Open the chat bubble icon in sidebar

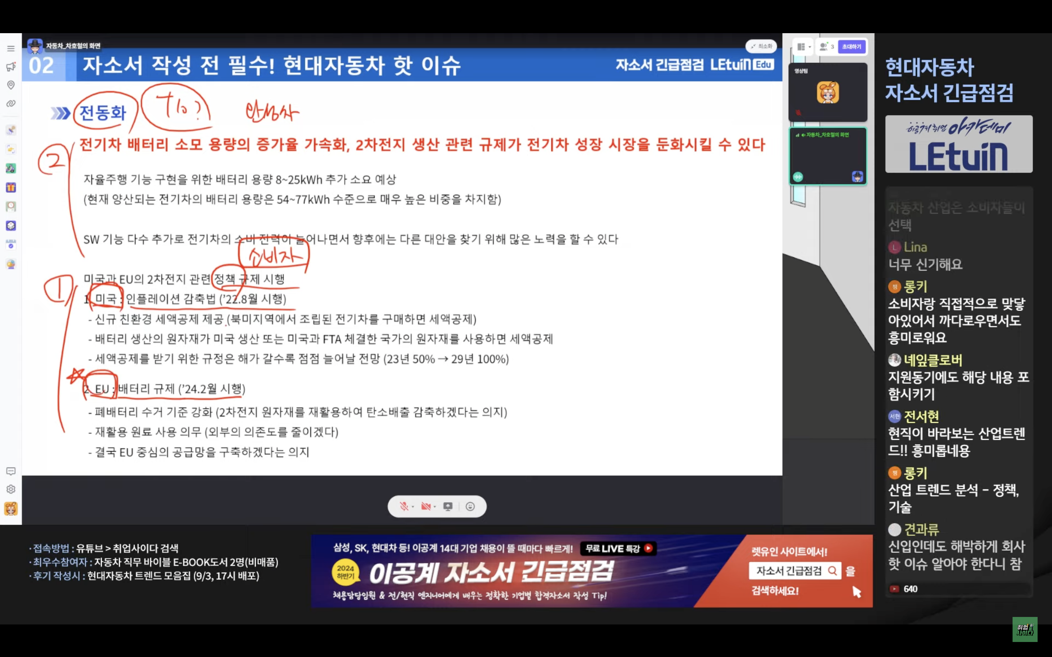click(11, 471)
